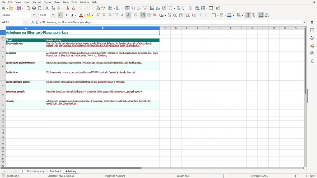The height and width of the screenshot is (178, 317).
Task: Open sidebar Gallery panel icon
Action: 312,46
